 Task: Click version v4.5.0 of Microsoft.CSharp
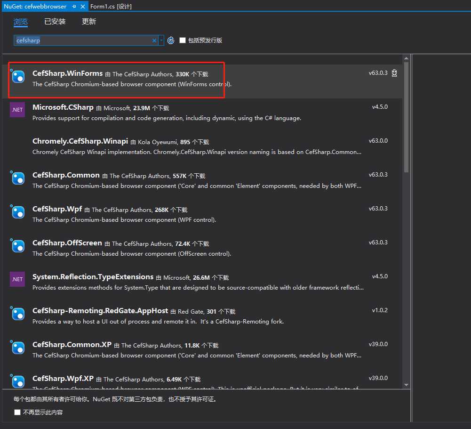(380, 107)
